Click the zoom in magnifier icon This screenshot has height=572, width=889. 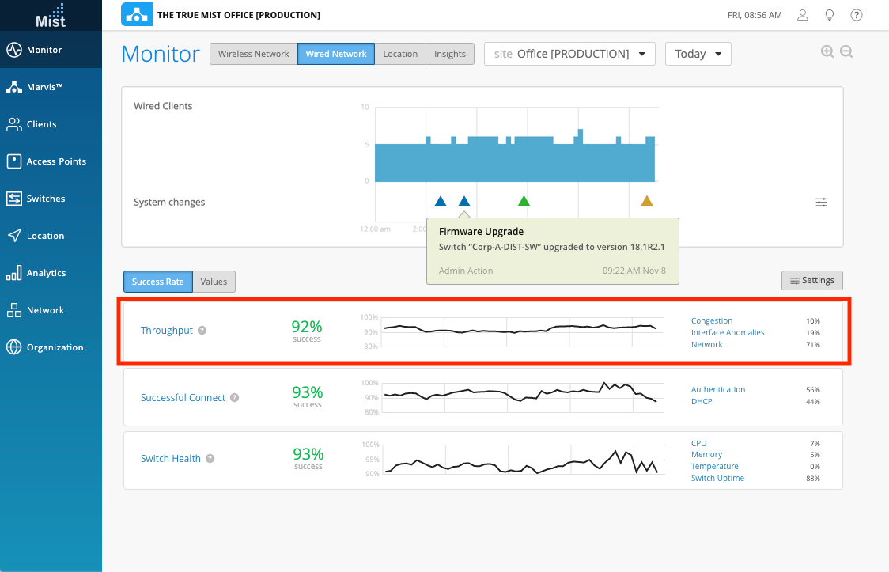pos(827,52)
